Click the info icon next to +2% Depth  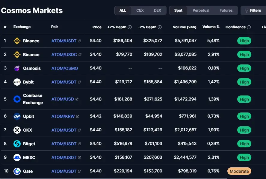(130, 27)
